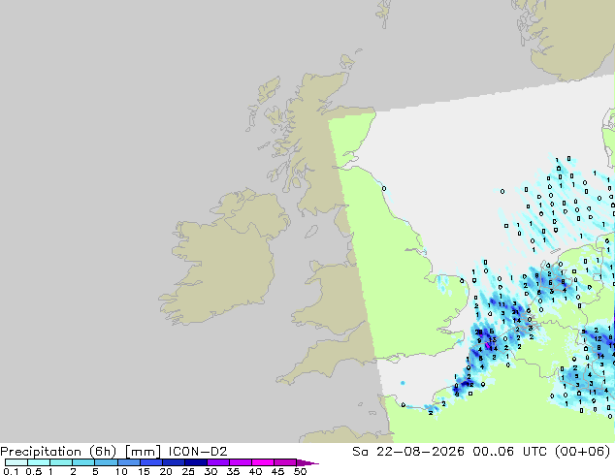This screenshot has height=475, width=615.
Task: Click the above-50 mm arrow swatch
Action: (x=307, y=462)
